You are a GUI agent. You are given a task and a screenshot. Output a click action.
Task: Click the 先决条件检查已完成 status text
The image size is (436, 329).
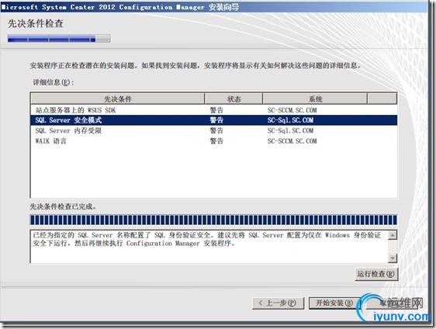click(x=63, y=206)
